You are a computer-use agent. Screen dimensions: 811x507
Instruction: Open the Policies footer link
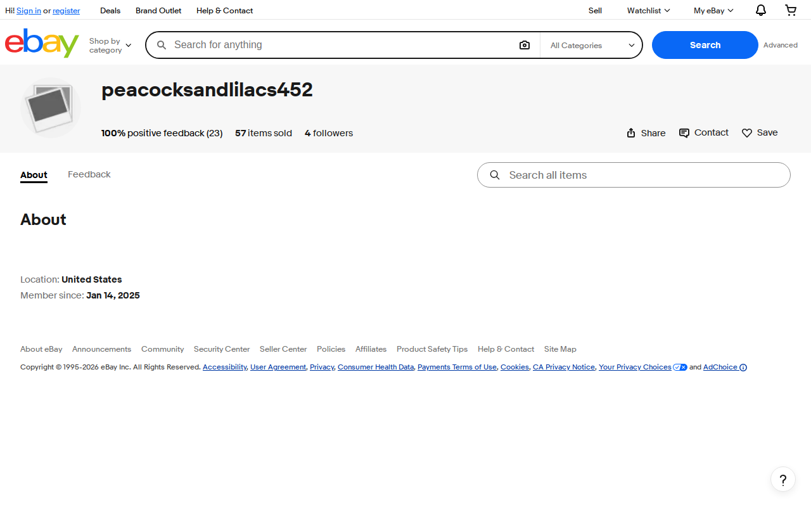(x=331, y=349)
